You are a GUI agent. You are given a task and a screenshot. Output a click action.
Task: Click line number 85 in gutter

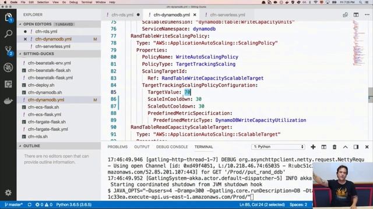[x=114, y=92]
